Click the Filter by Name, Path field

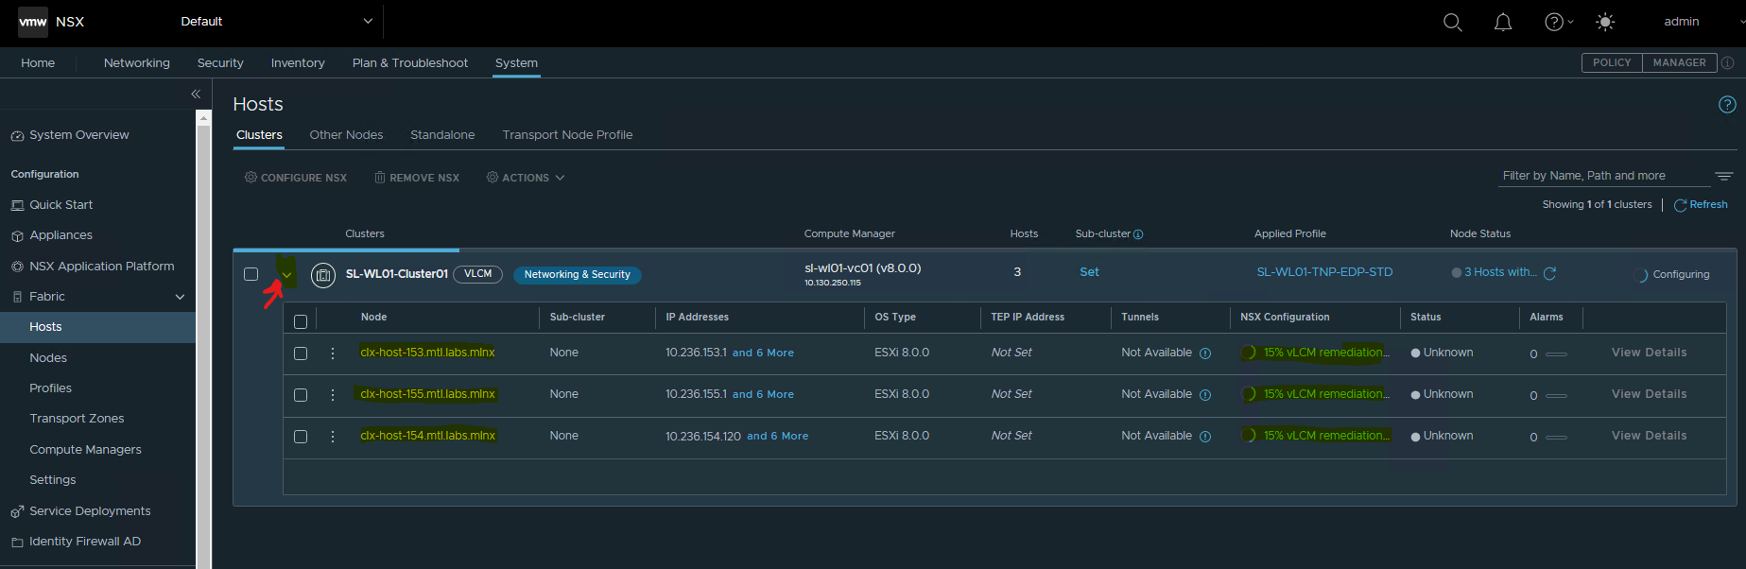click(x=1605, y=176)
